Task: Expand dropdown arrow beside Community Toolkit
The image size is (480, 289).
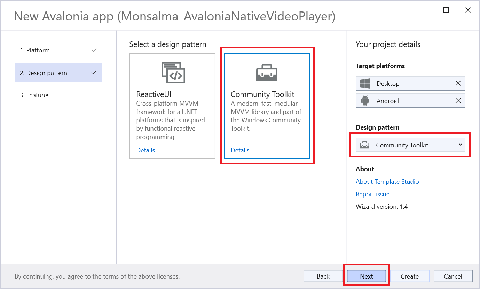Action: tap(460, 145)
